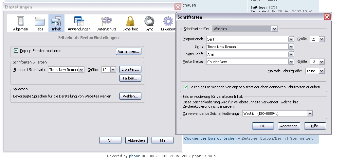
Task: Open the Ausnahmen exceptions button
Action: point(128,51)
